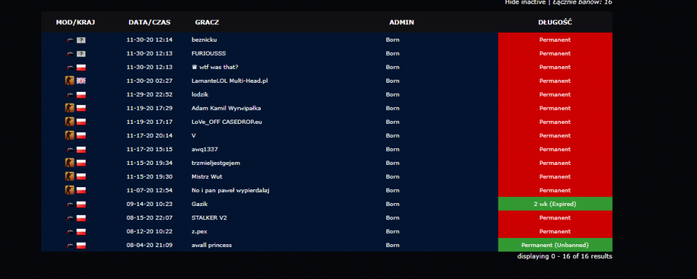Click the green 'Permanent (Unbanned)' status cell
Image resolution: width=697 pixels, height=279 pixels.
[555, 245]
